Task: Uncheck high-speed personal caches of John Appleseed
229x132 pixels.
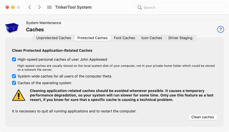Action: point(14,59)
